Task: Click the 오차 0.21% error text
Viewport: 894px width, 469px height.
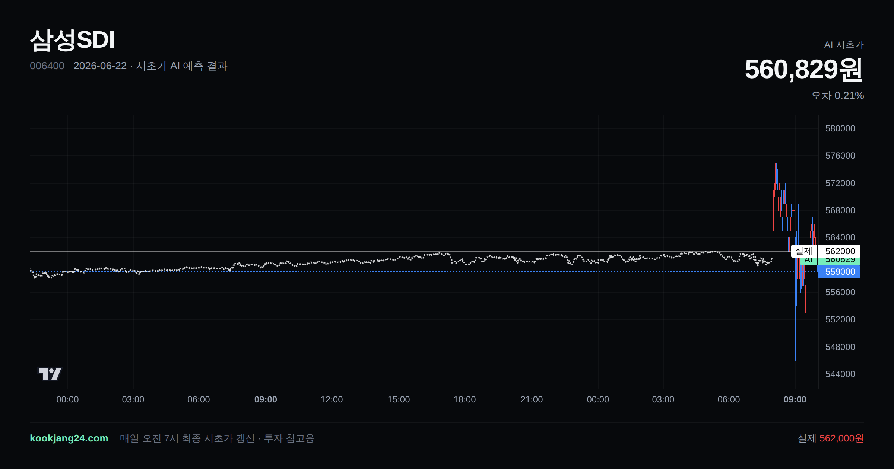Action: click(837, 96)
